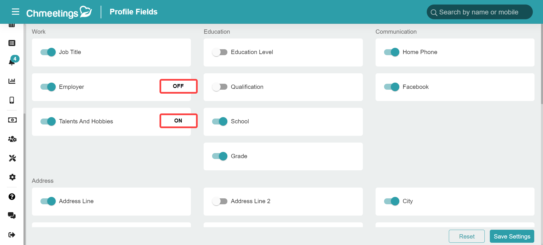Focus the search by name or mobile field
The height and width of the screenshot is (245, 543).
tap(480, 12)
